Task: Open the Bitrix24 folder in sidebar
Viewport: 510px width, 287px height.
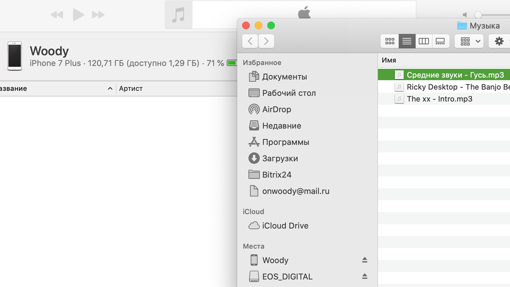Action: coord(270,175)
